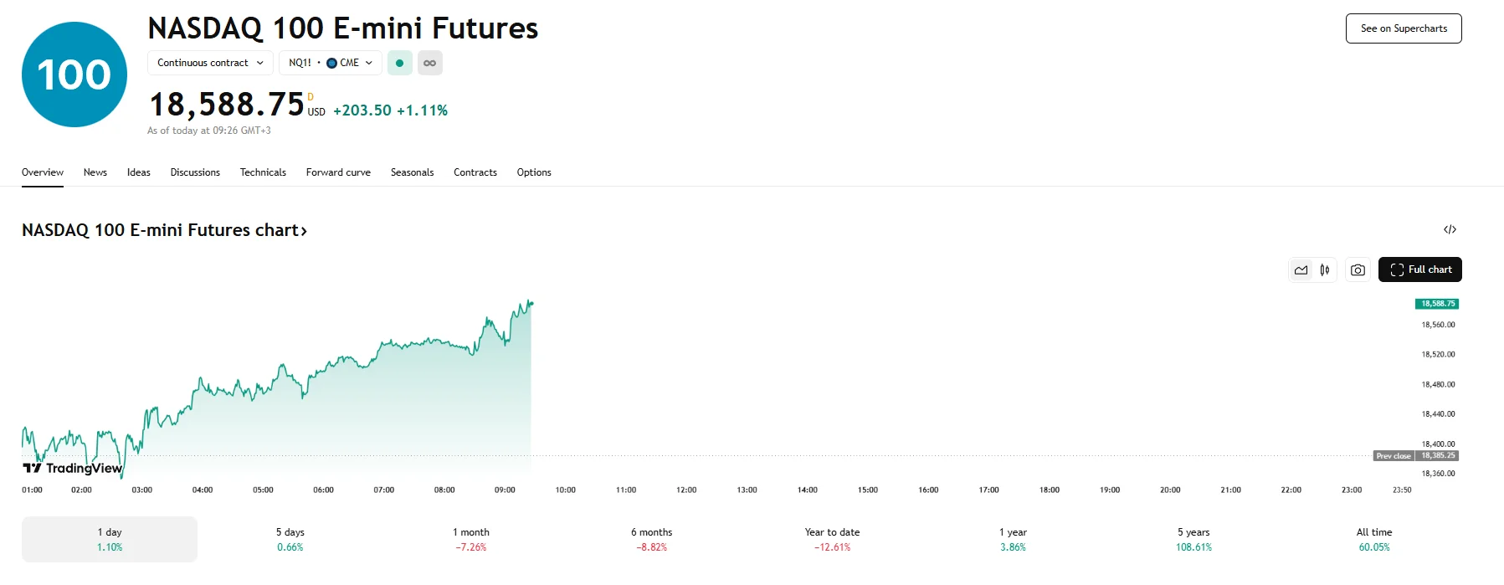The width and height of the screenshot is (1504, 585).
Task: Click the 18,588.75 green price label
Action: click(x=1436, y=304)
